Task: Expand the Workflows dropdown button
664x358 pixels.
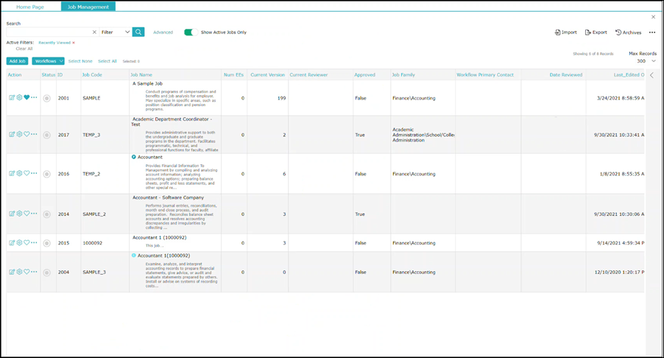Action: 49,61
